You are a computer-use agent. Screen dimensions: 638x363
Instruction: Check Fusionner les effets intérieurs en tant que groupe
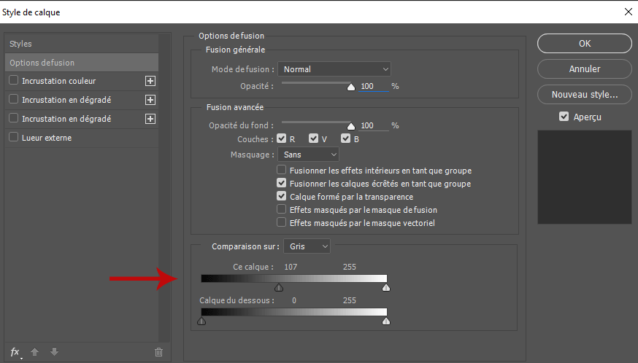pyautogui.click(x=281, y=171)
